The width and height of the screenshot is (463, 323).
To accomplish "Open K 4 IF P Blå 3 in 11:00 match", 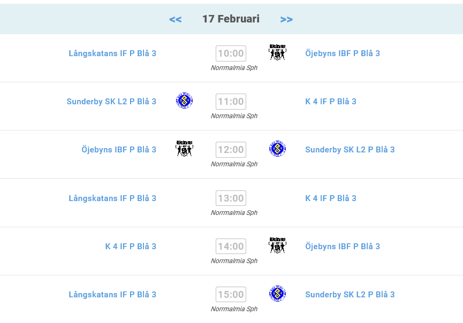I will 331,102.
